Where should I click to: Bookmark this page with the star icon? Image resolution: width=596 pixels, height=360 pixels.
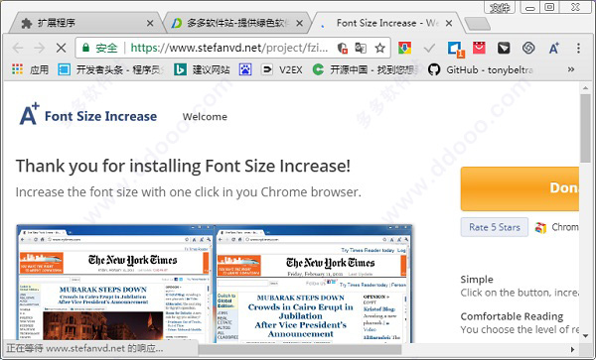coord(380,48)
